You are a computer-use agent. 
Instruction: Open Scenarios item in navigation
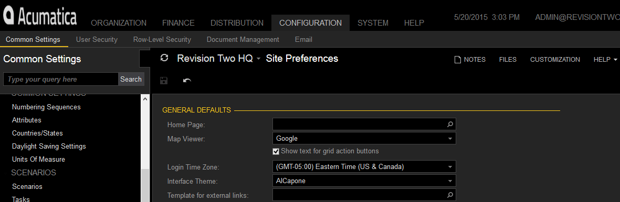[x=27, y=186]
